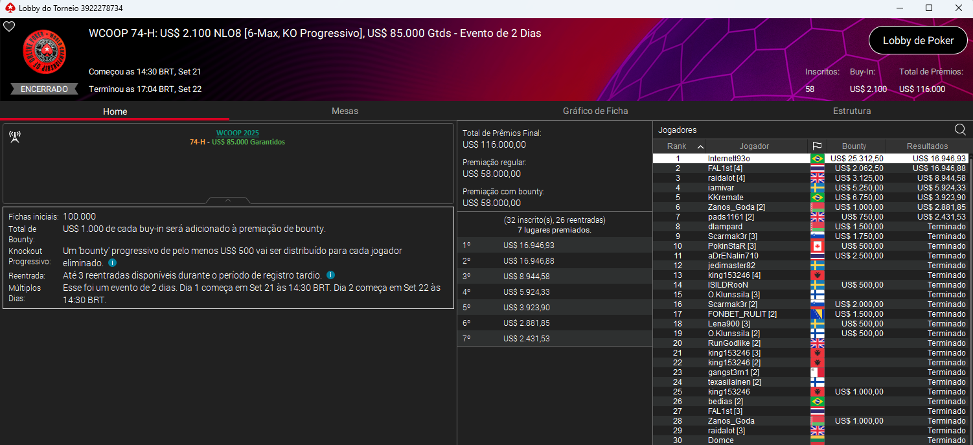Screen dimensions: 973x445
Task: Click 1º place prize US$ 16.946,93
Action: click(x=529, y=245)
